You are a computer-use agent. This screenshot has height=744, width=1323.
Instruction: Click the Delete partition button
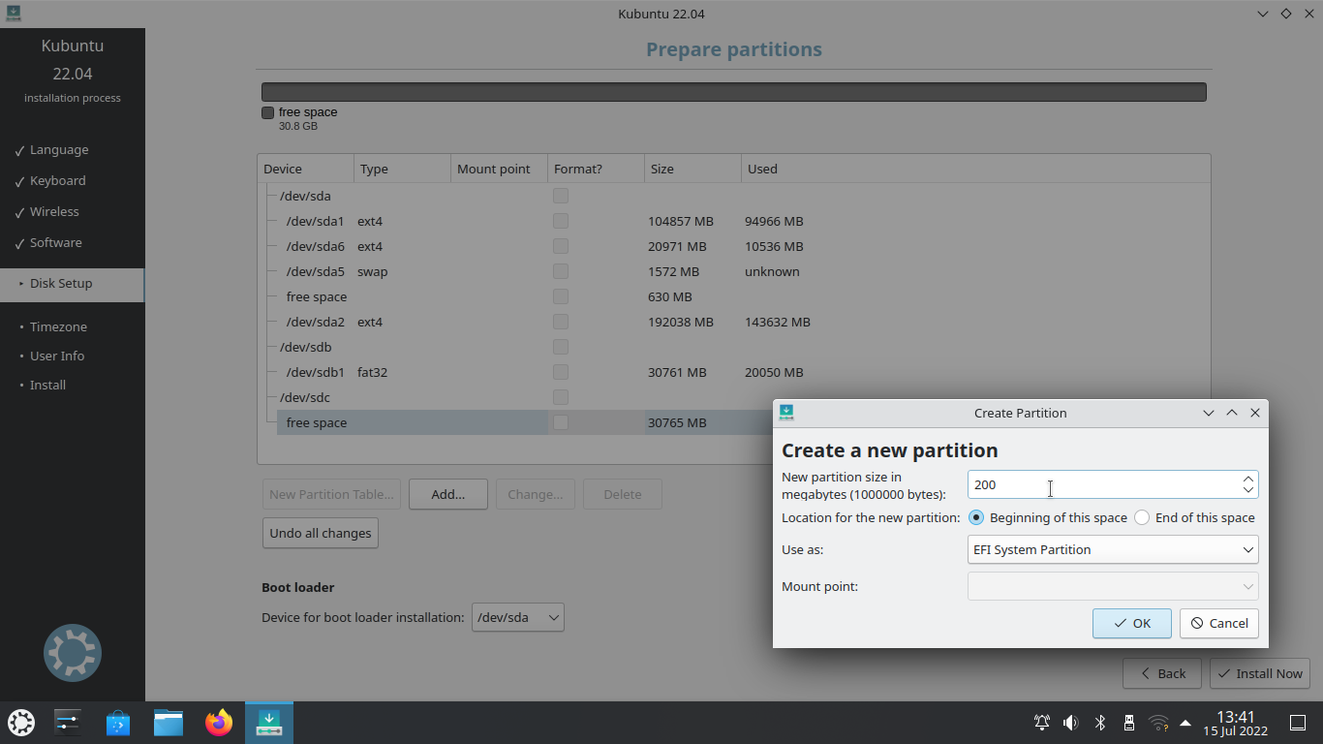[x=623, y=494]
